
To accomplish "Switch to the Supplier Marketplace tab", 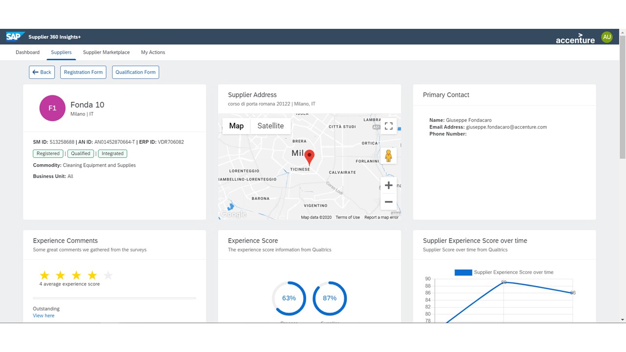I will [x=106, y=52].
